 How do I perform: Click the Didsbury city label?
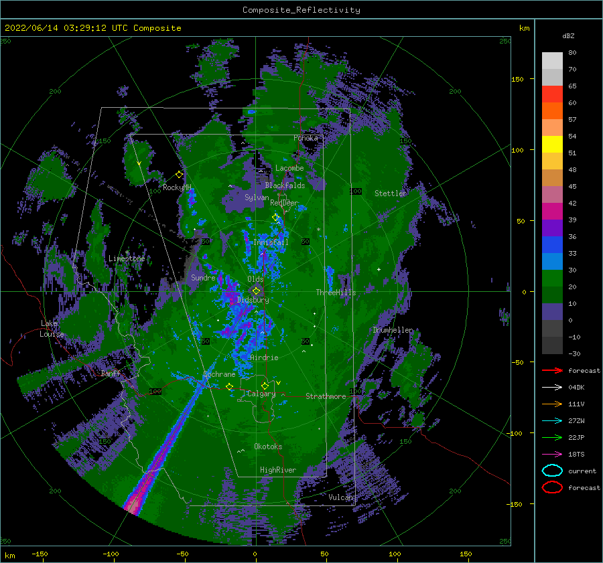pyautogui.click(x=253, y=300)
